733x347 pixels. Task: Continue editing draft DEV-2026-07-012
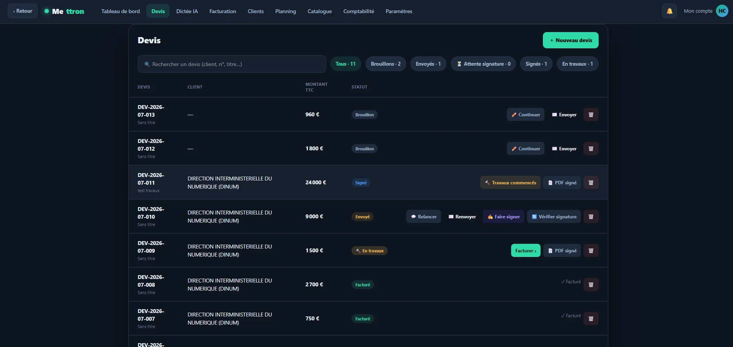[x=525, y=148]
